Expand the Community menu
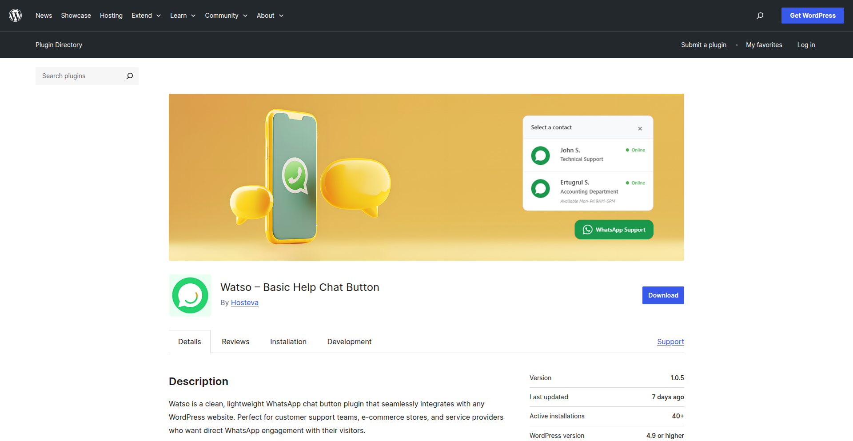The image size is (853, 441). 226,16
